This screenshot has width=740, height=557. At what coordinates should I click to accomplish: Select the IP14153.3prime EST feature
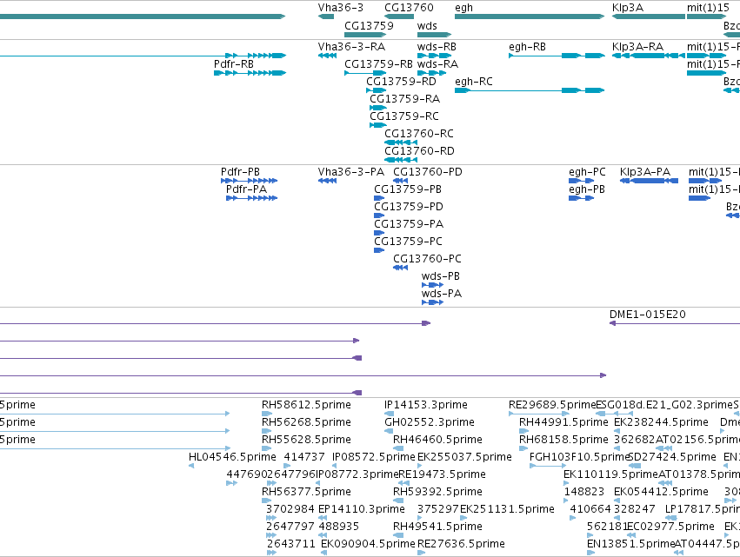pyautogui.click(x=390, y=414)
